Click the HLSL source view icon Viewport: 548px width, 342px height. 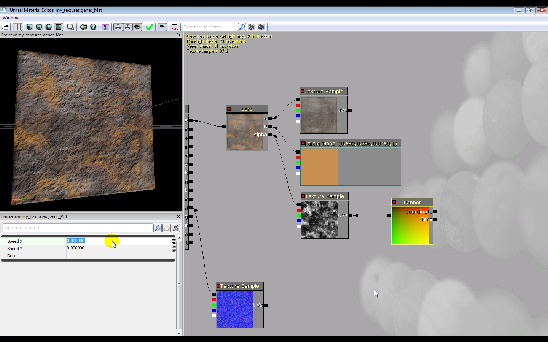(x=175, y=27)
